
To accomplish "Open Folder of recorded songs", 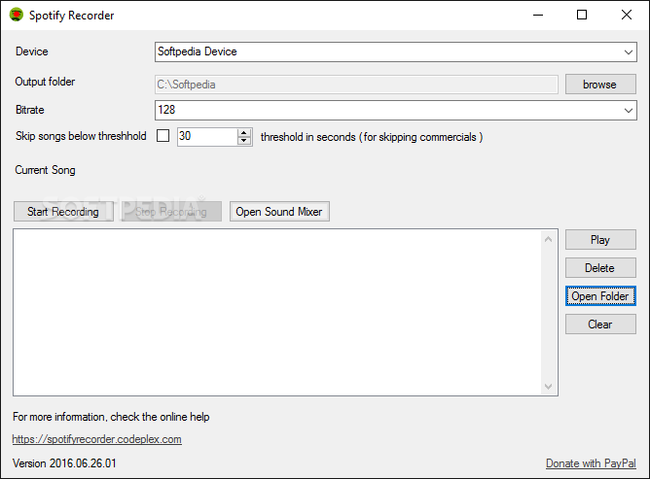I will pyautogui.click(x=600, y=296).
